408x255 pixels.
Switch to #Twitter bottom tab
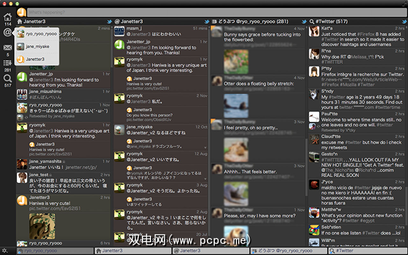367,251
